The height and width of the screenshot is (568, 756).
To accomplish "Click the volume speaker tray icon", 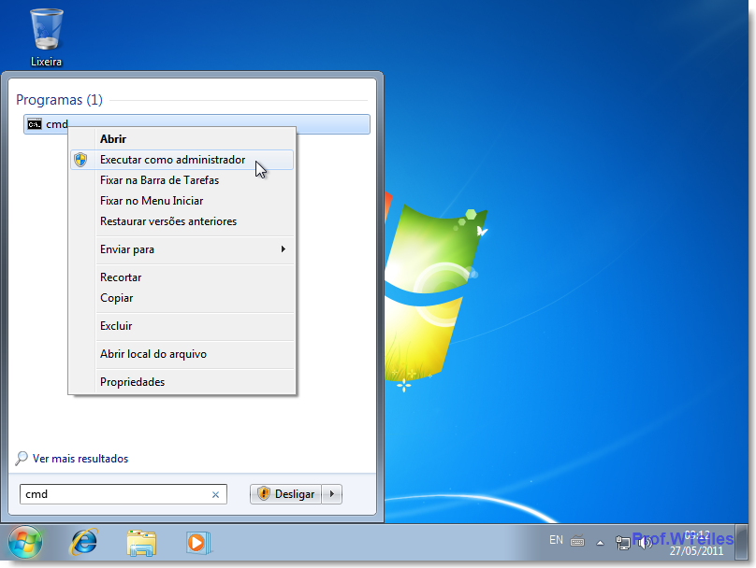I will 643,543.
